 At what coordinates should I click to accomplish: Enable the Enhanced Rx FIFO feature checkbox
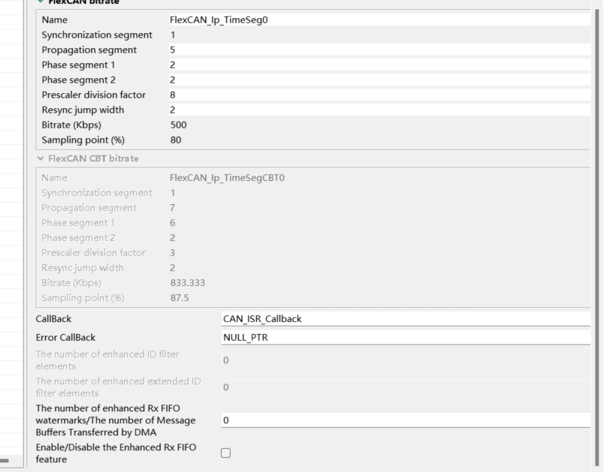pyautogui.click(x=225, y=453)
